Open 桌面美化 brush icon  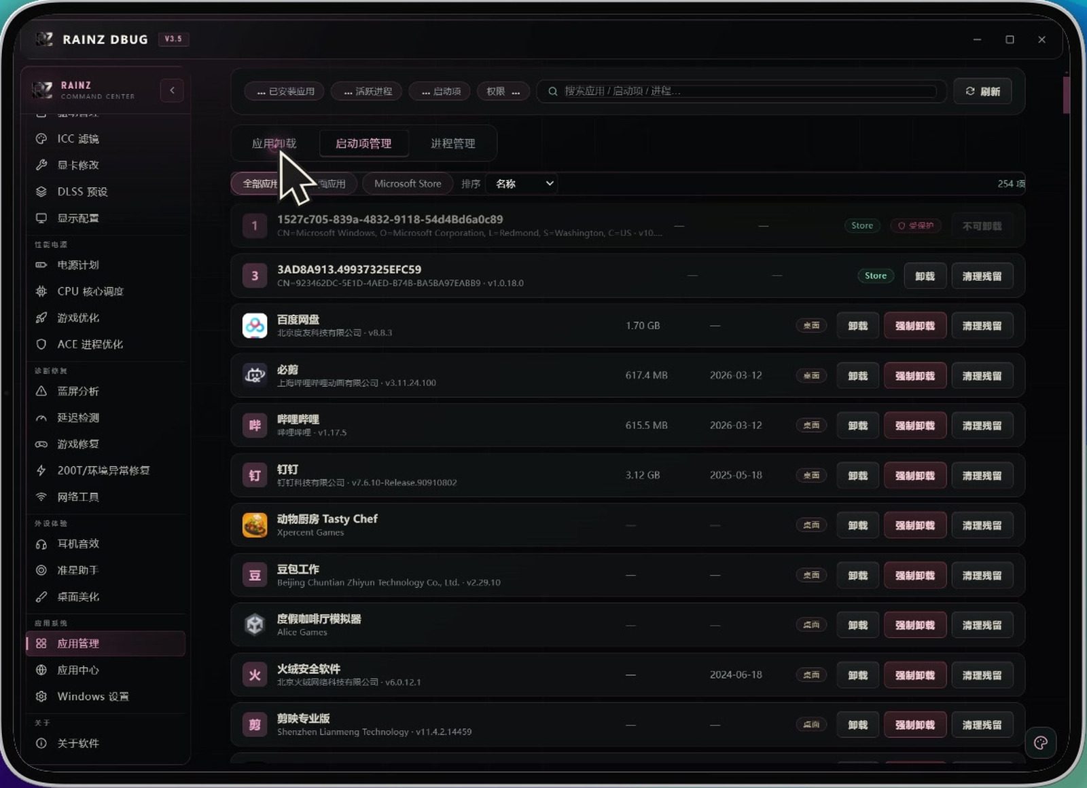click(41, 597)
